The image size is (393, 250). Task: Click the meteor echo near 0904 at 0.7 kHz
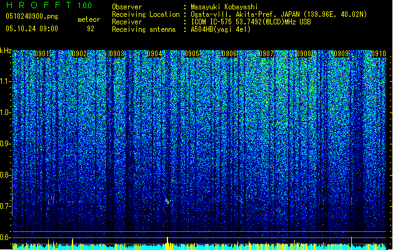point(167,201)
